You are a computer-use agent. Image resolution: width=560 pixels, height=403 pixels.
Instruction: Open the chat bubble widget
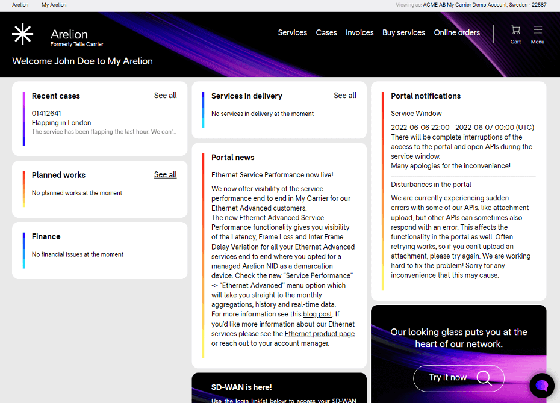(x=542, y=385)
